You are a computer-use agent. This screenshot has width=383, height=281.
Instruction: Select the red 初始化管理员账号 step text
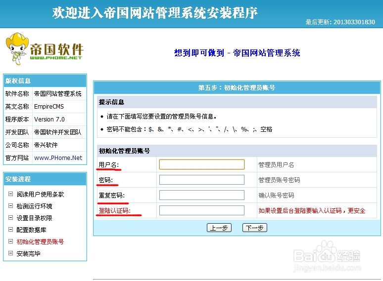[40, 242]
